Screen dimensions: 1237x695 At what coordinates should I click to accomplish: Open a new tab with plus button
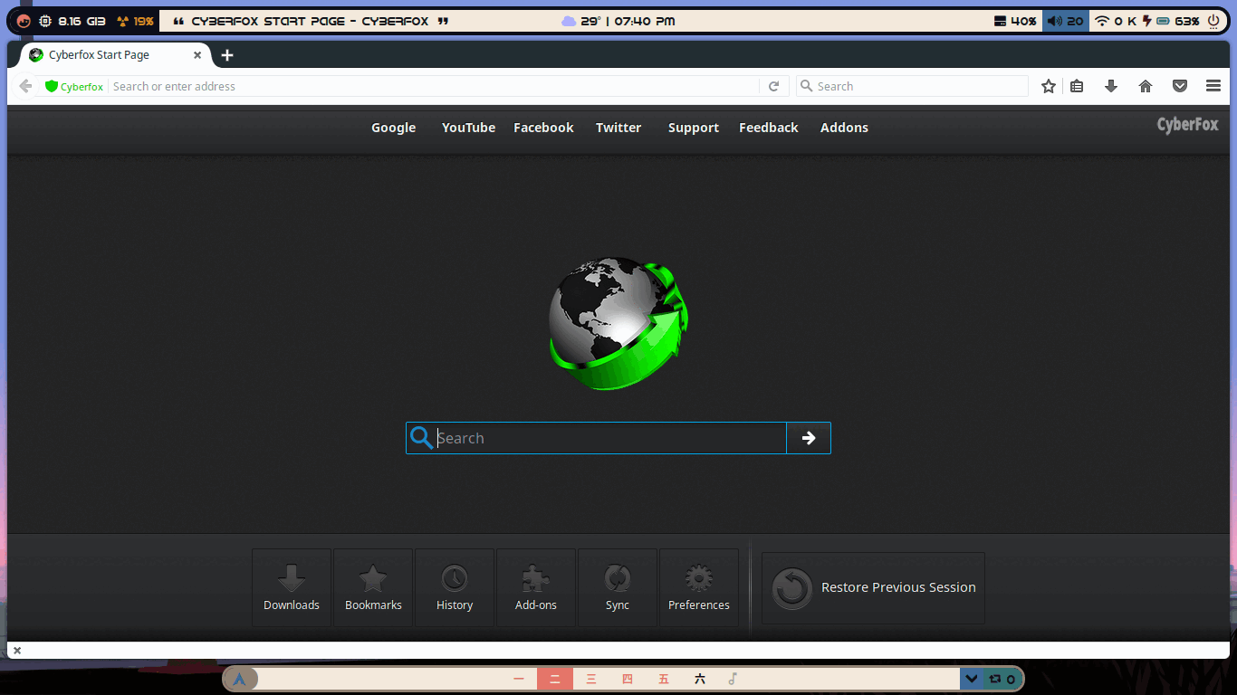pyautogui.click(x=227, y=55)
